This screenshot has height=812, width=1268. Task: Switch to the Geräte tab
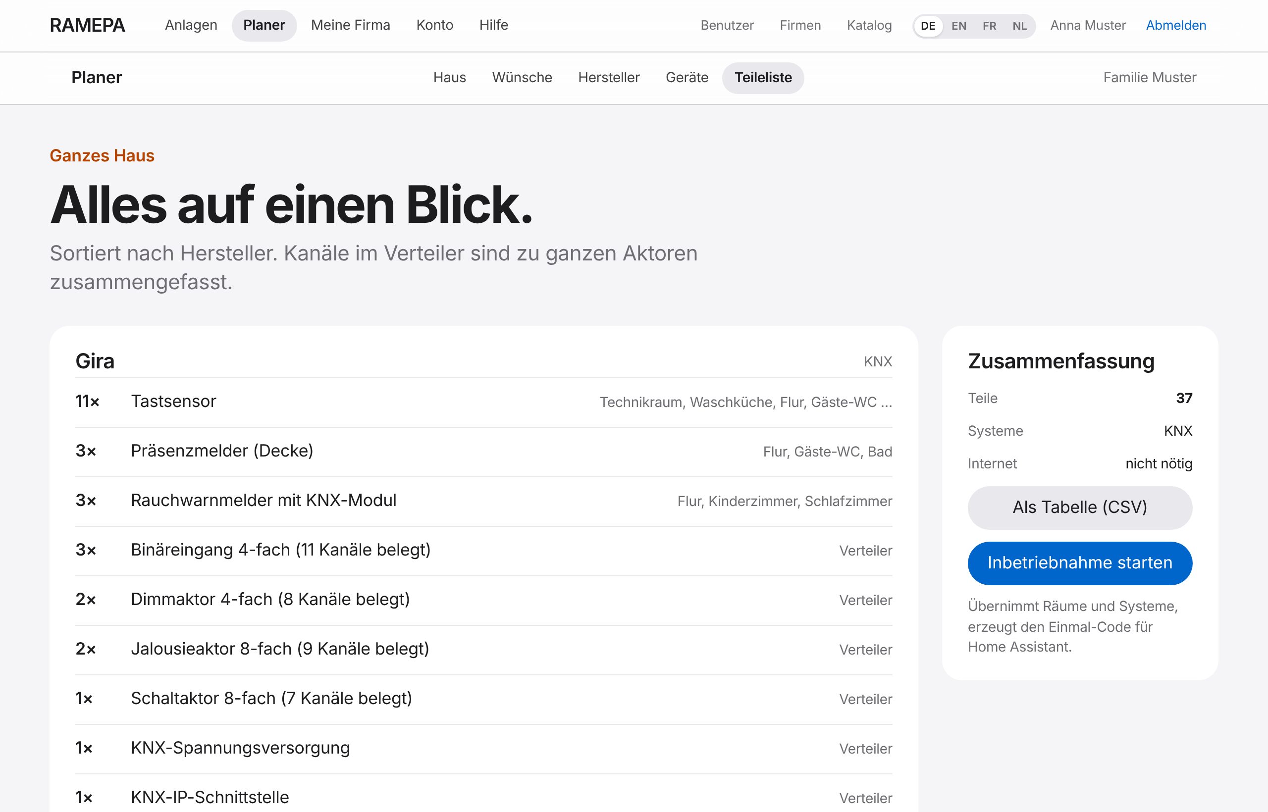(687, 78)
